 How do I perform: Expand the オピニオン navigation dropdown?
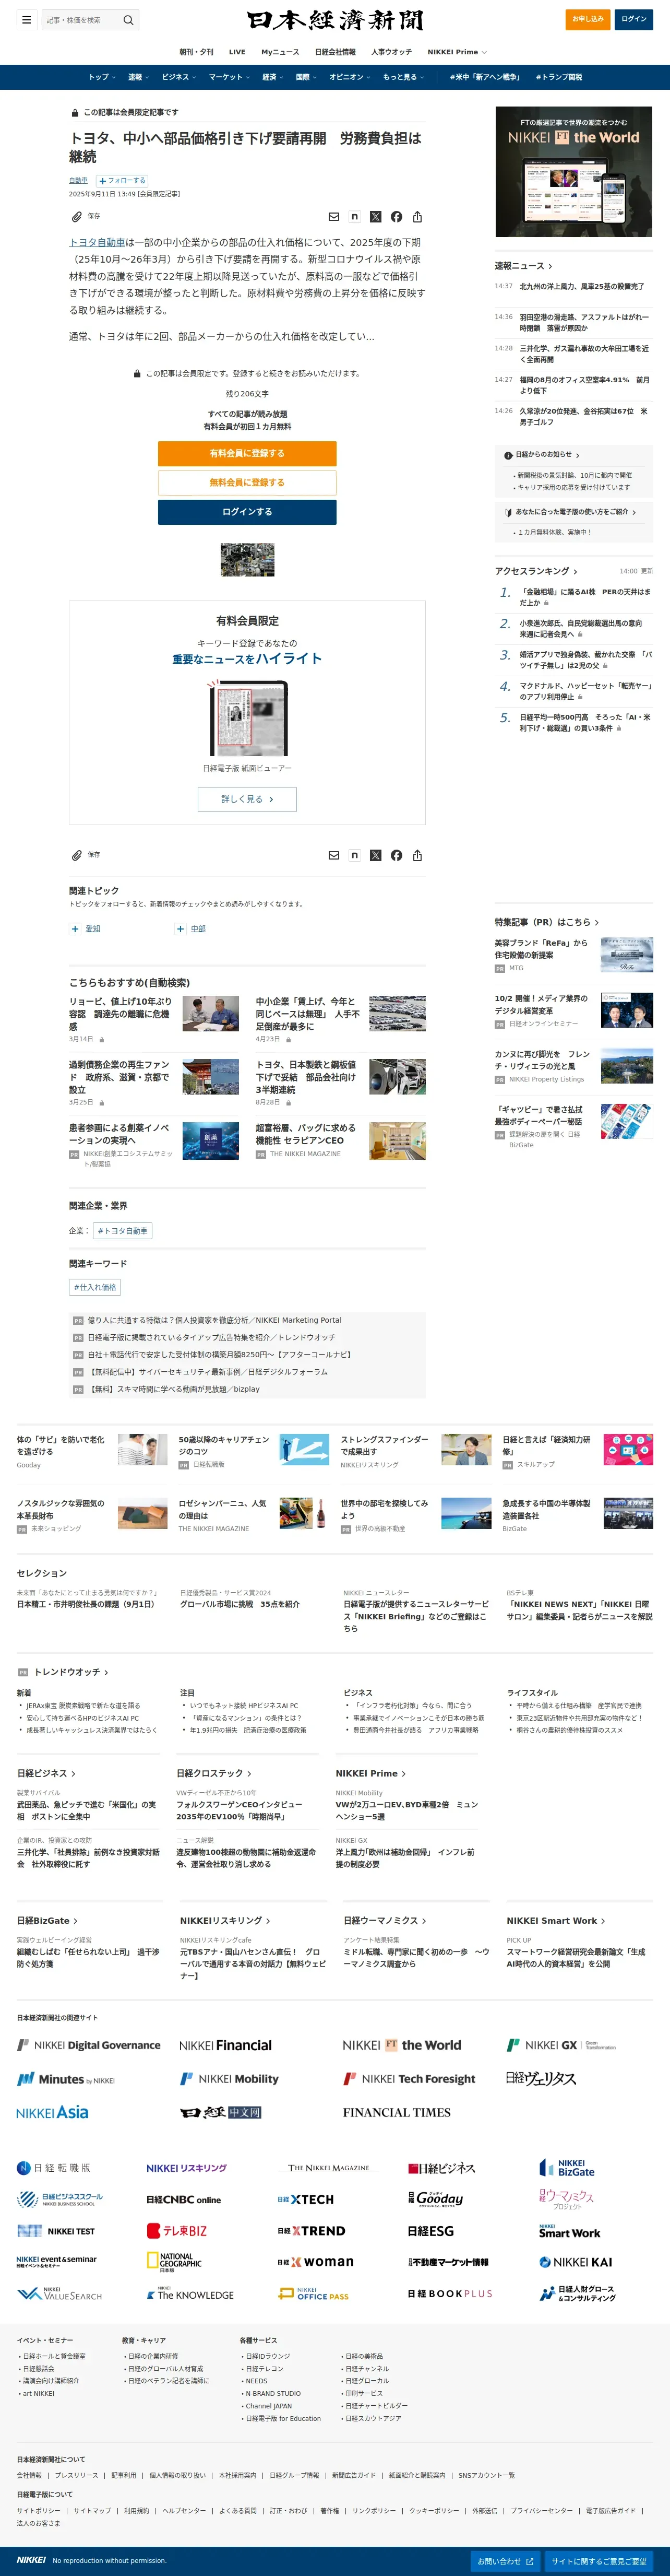(x=350, y=77)
